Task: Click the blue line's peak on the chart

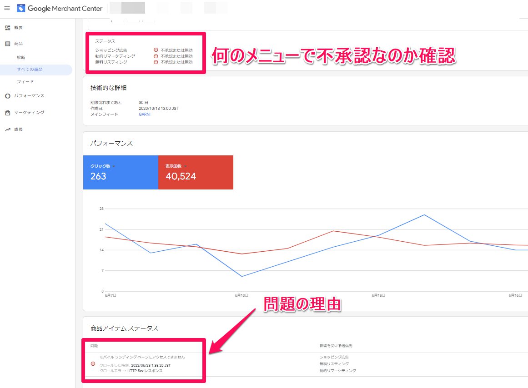Action: [x=424, y=215]
